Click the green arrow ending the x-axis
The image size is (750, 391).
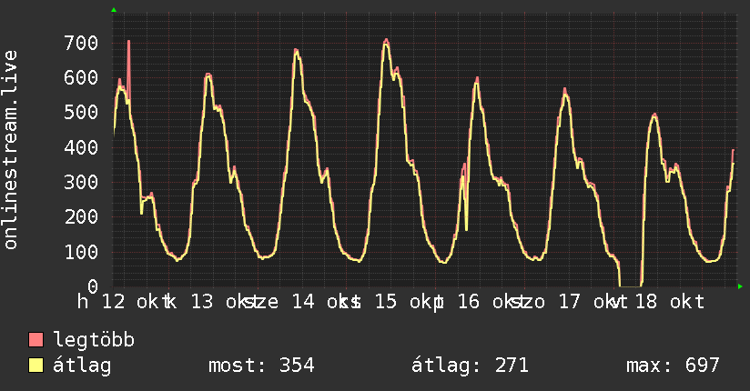click(740, 286)
